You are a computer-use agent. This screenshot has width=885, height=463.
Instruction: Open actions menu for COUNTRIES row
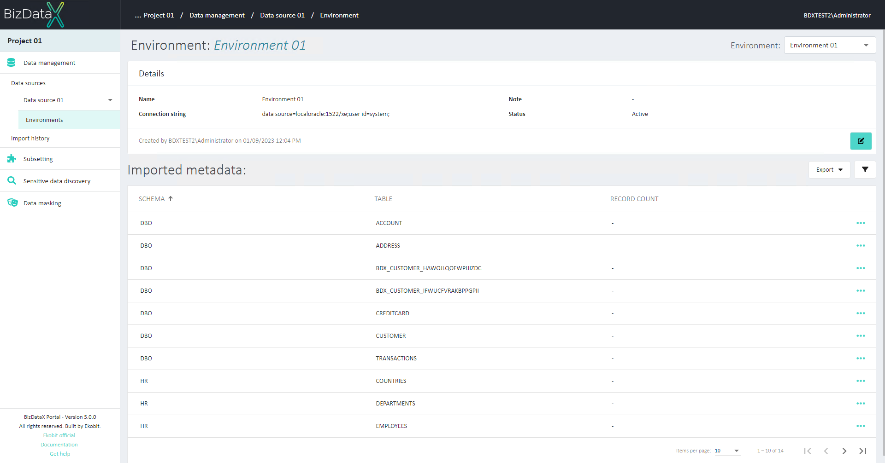pyautogui.click(x=861, y=381)
